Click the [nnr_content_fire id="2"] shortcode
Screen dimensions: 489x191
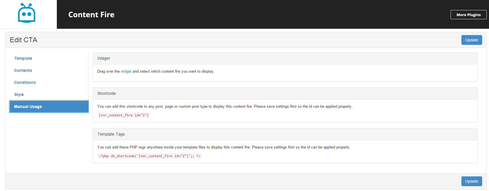[x=123, y=115]
